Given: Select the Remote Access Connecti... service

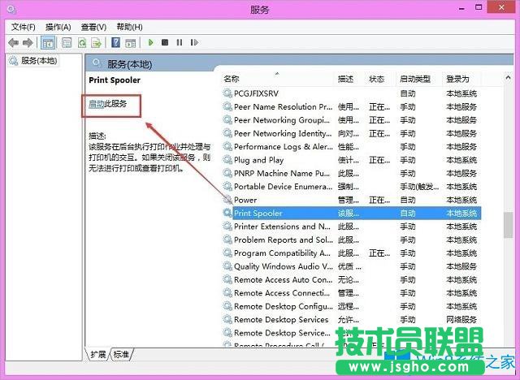Looking at the screenshot, I should click(x=352, y=293).
